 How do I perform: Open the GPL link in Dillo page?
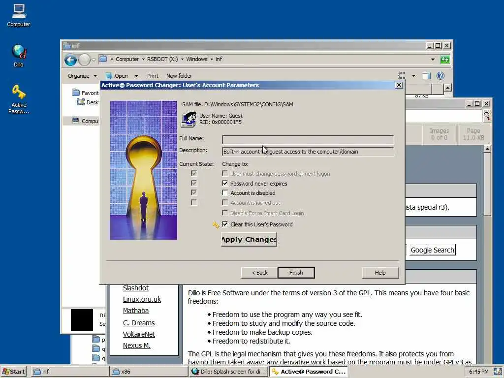[x=365, y=293]
